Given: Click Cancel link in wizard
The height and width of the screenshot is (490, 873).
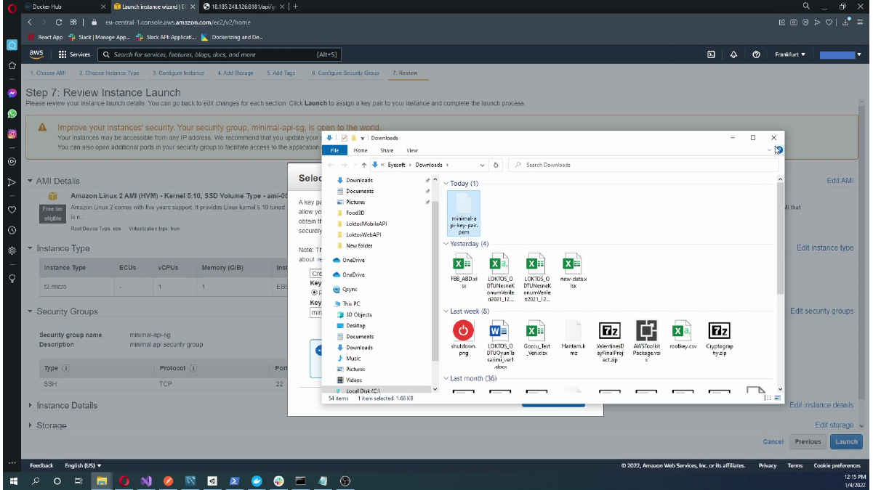Looking at the screenshot, I should coord(773,441).
